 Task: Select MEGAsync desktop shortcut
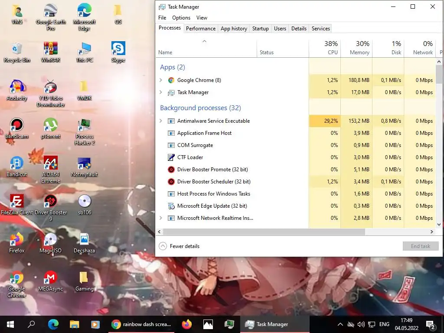(x=50, y=281)
